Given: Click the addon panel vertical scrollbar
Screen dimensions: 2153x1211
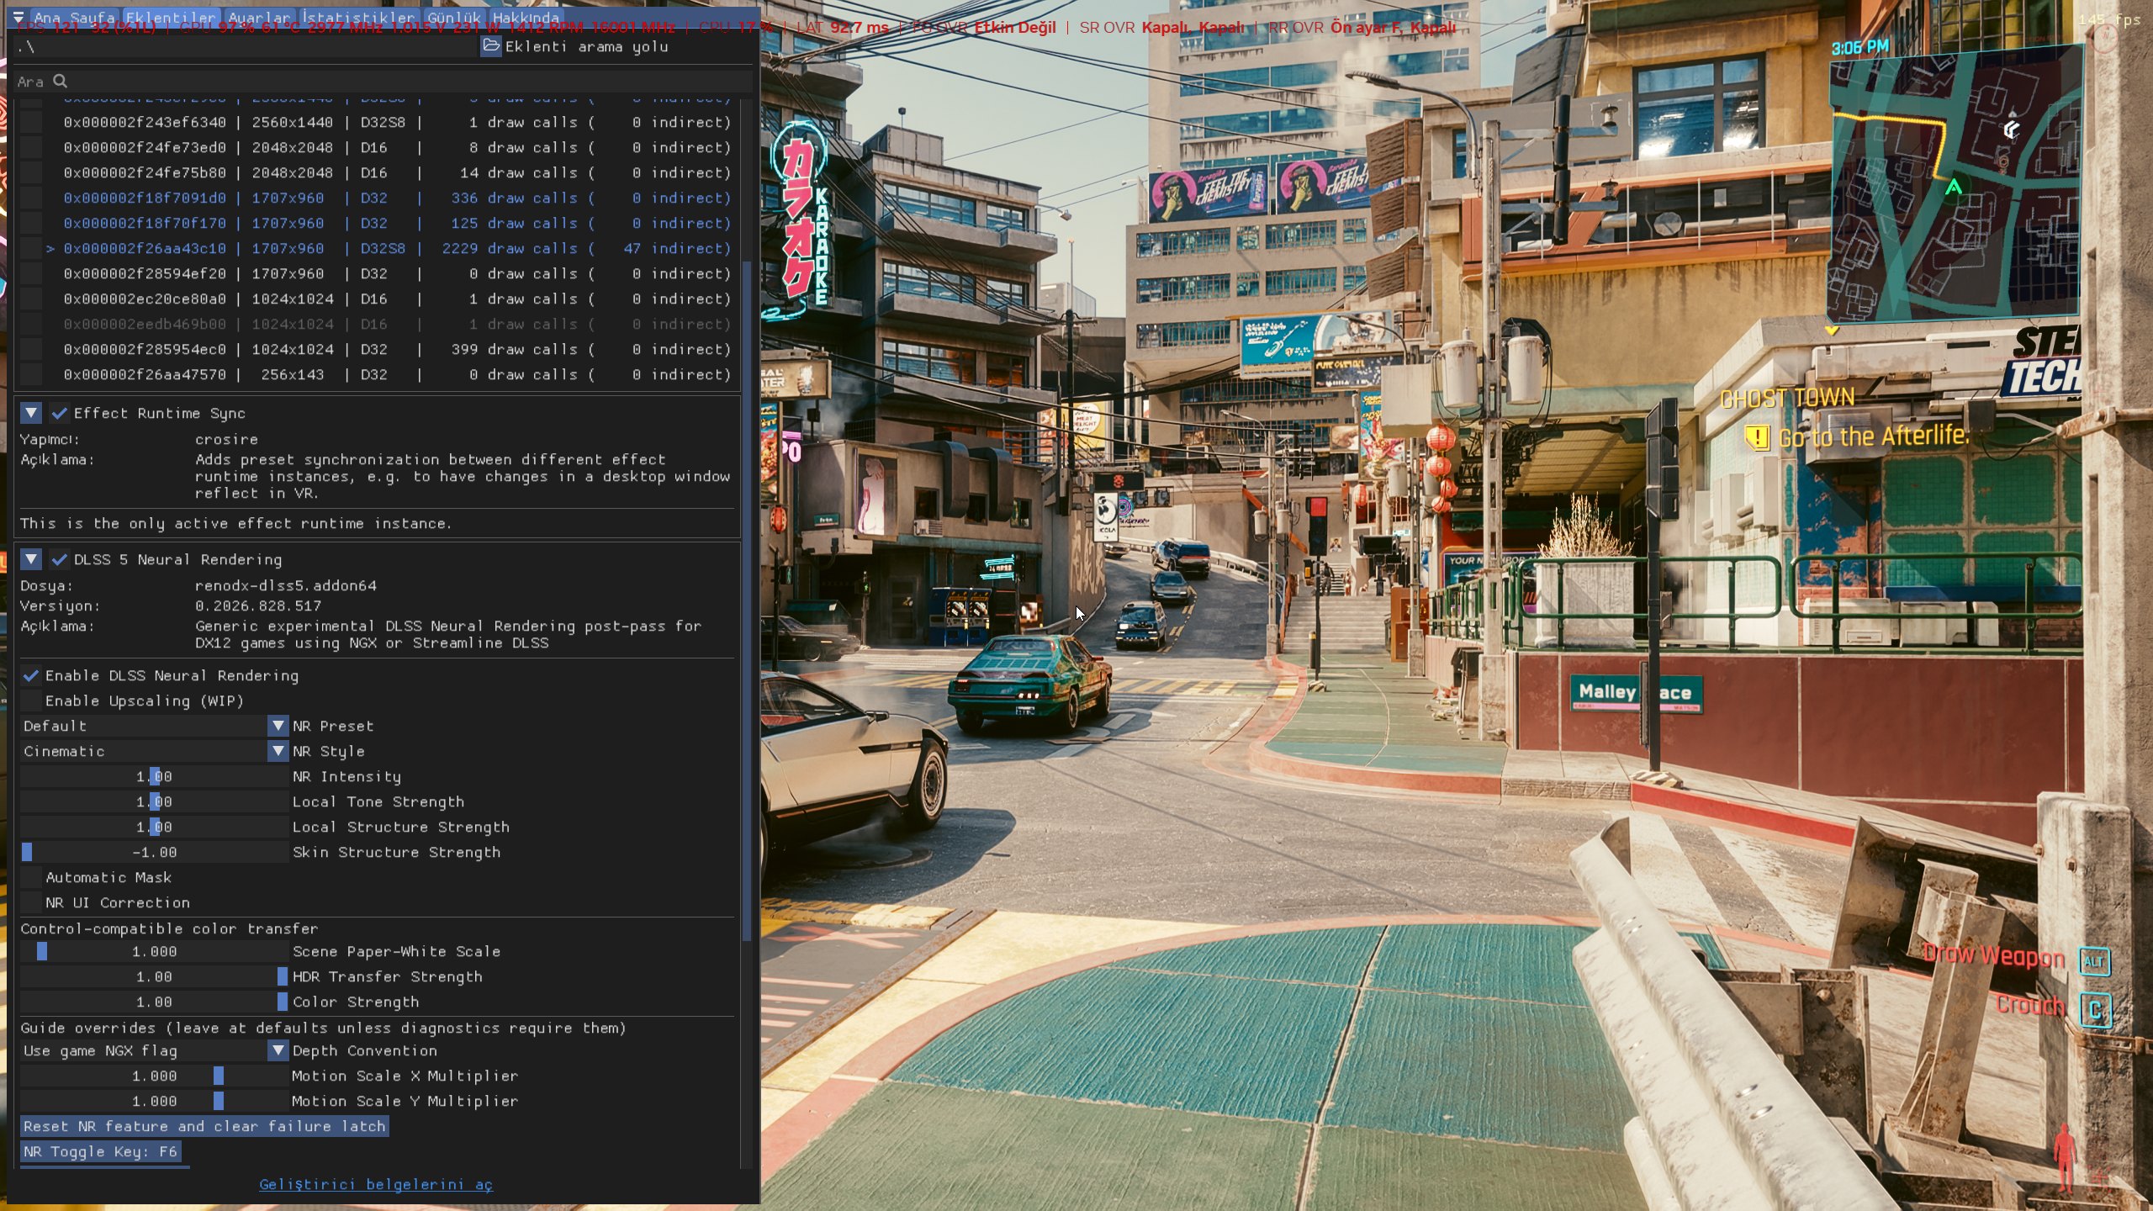Looking at the screenshot, I should pos(747,601).
